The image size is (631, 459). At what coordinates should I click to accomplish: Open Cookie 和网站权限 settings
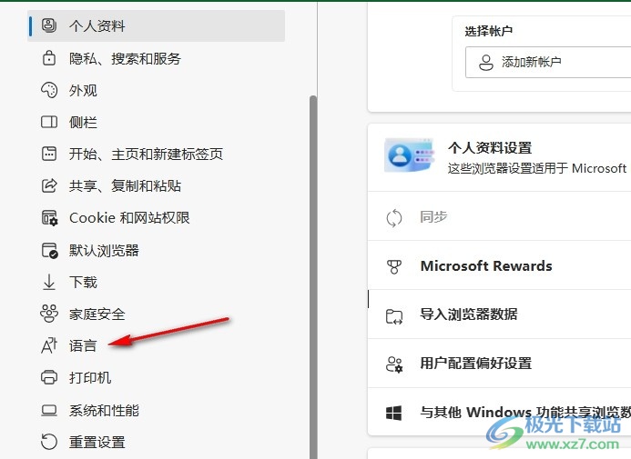156,217
